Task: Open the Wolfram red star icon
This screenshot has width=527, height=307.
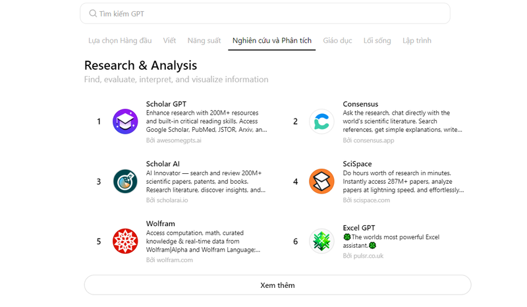Action: (125, 241)
